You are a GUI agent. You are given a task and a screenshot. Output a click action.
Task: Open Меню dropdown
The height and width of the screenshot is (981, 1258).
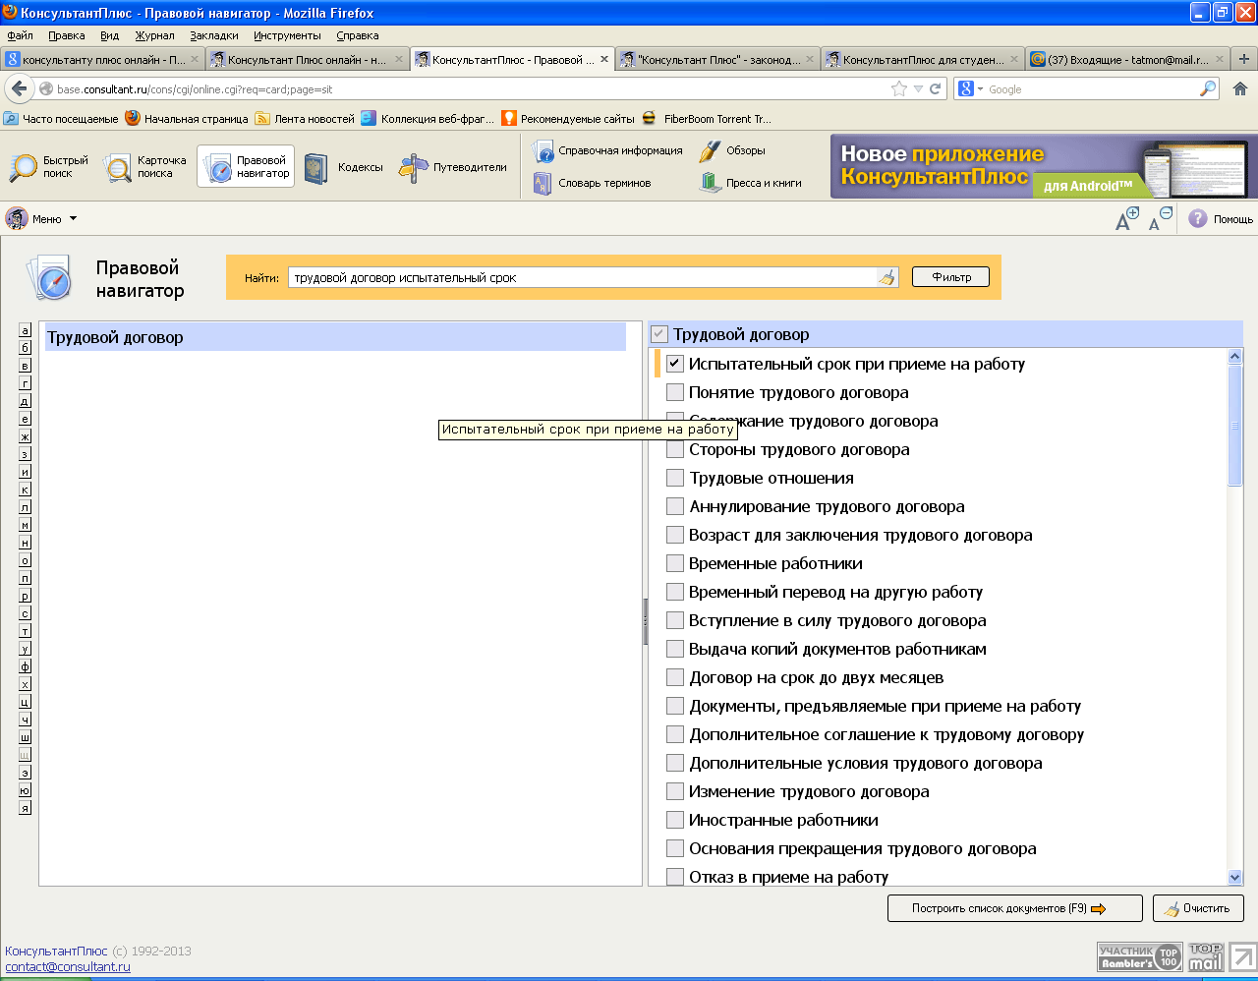click(41, 218)
